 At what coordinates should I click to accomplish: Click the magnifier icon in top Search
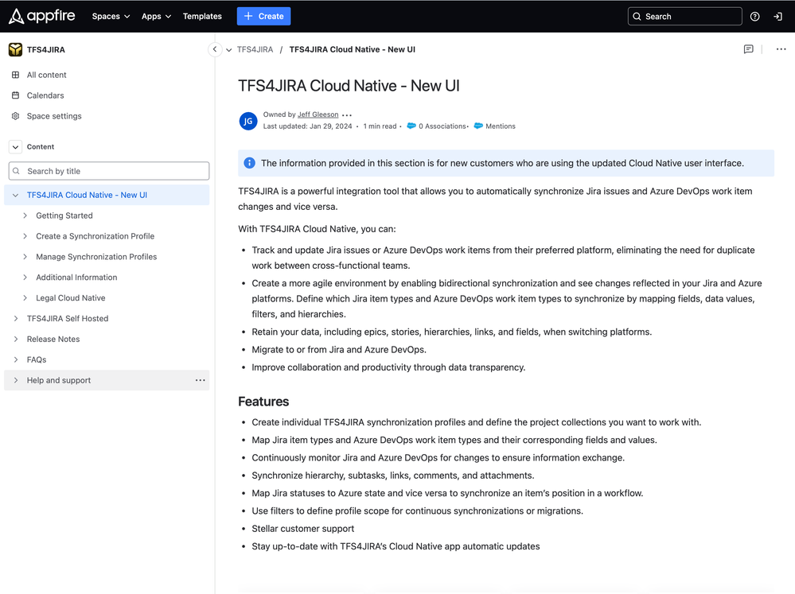click(637, 16)
